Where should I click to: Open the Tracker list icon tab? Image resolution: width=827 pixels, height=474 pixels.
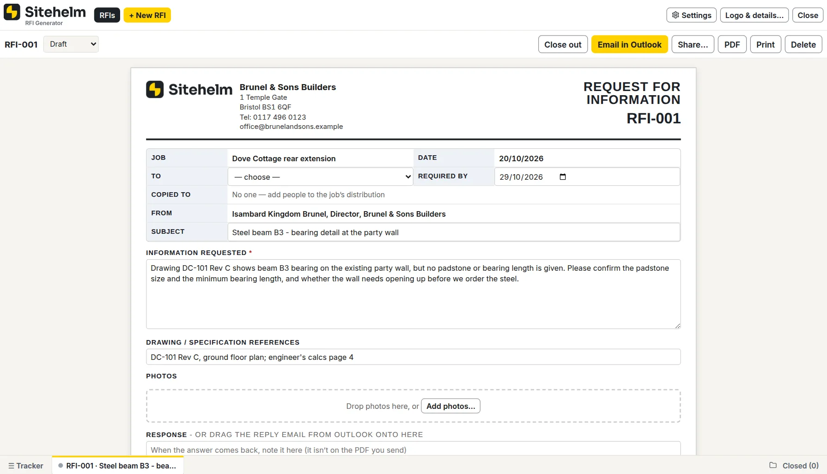click(26, 466)
